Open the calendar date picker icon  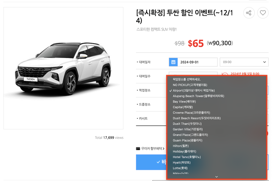click(173, 62)
